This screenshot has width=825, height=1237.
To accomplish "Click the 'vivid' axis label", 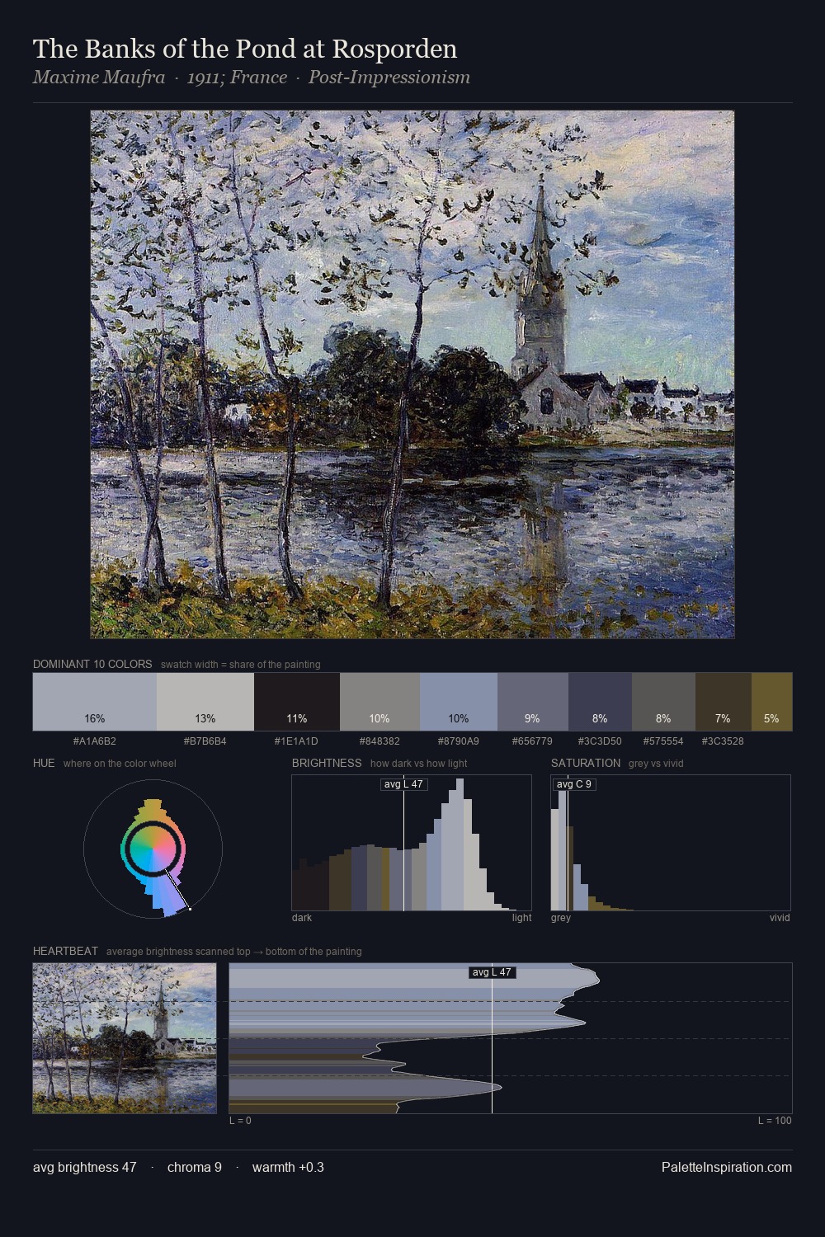I will point(780,918).
